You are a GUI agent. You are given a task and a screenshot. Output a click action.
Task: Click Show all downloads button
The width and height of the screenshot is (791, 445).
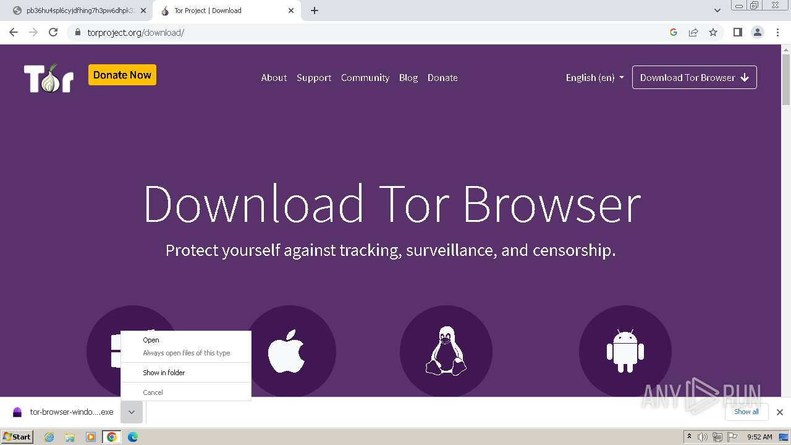747,412
